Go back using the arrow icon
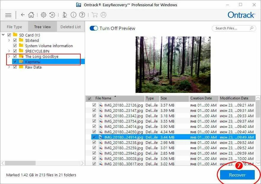The width and height of the screenshot is (261, 184). coord(23,15)
